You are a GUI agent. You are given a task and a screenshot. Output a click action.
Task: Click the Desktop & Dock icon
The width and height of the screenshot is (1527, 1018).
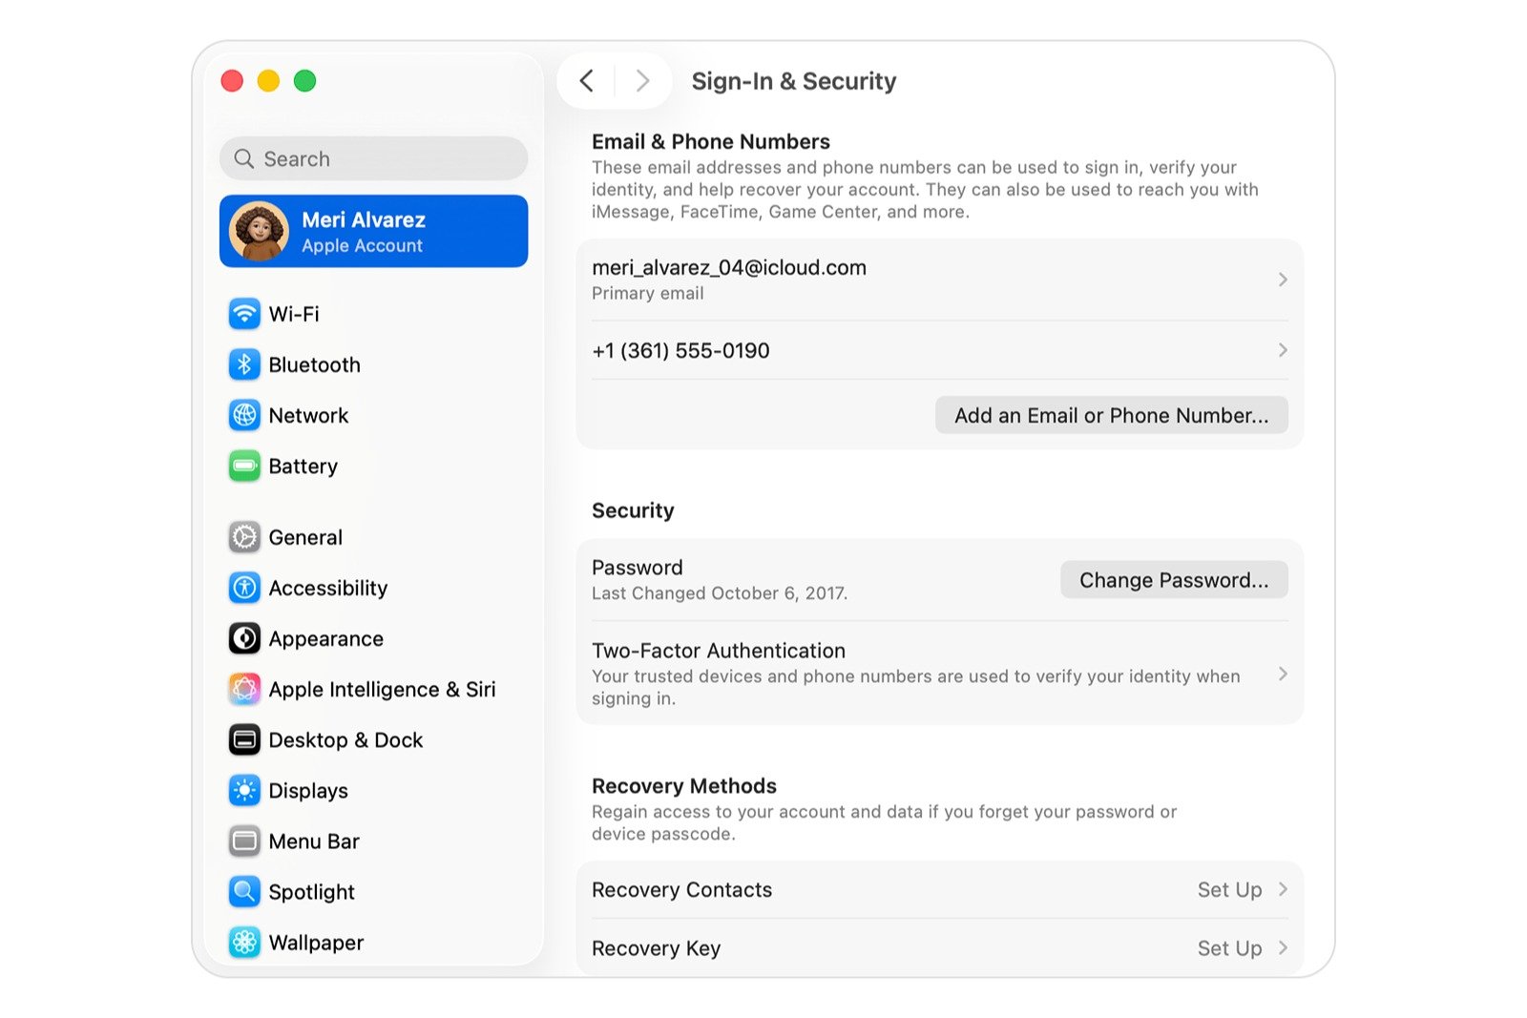(x=244, y=740)
